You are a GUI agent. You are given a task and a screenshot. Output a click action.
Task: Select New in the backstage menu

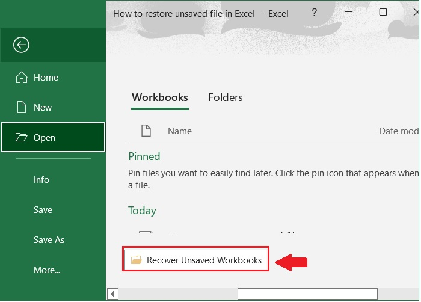53,108
